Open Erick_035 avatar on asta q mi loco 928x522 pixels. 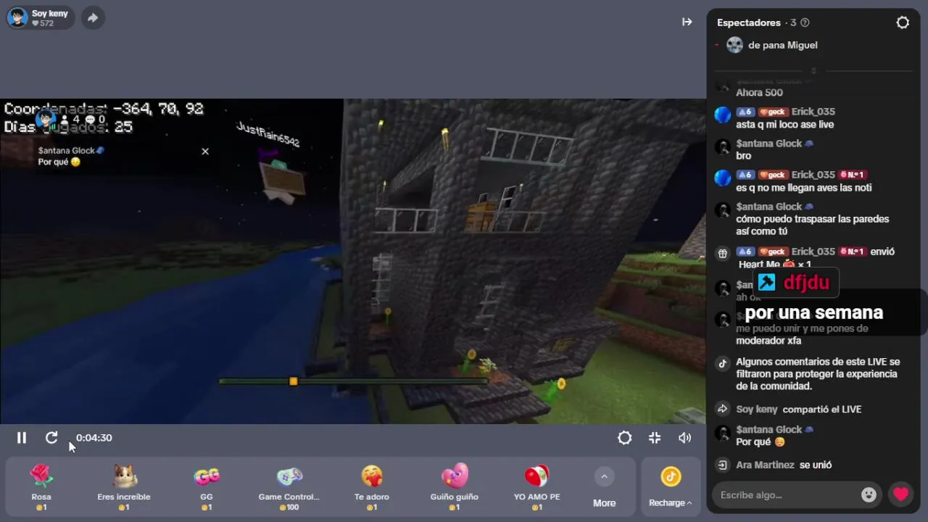coord(723,115)
